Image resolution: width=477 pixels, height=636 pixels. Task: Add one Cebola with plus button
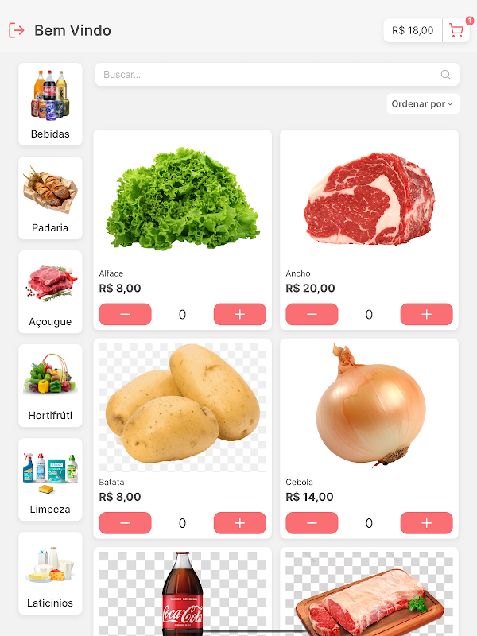point(426,523)
